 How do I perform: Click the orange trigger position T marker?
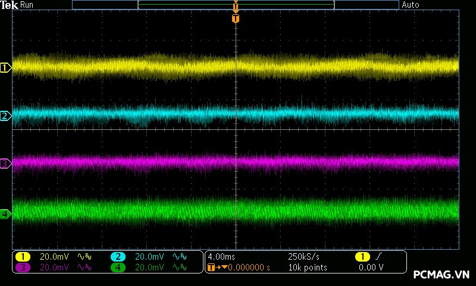[236, 18]
